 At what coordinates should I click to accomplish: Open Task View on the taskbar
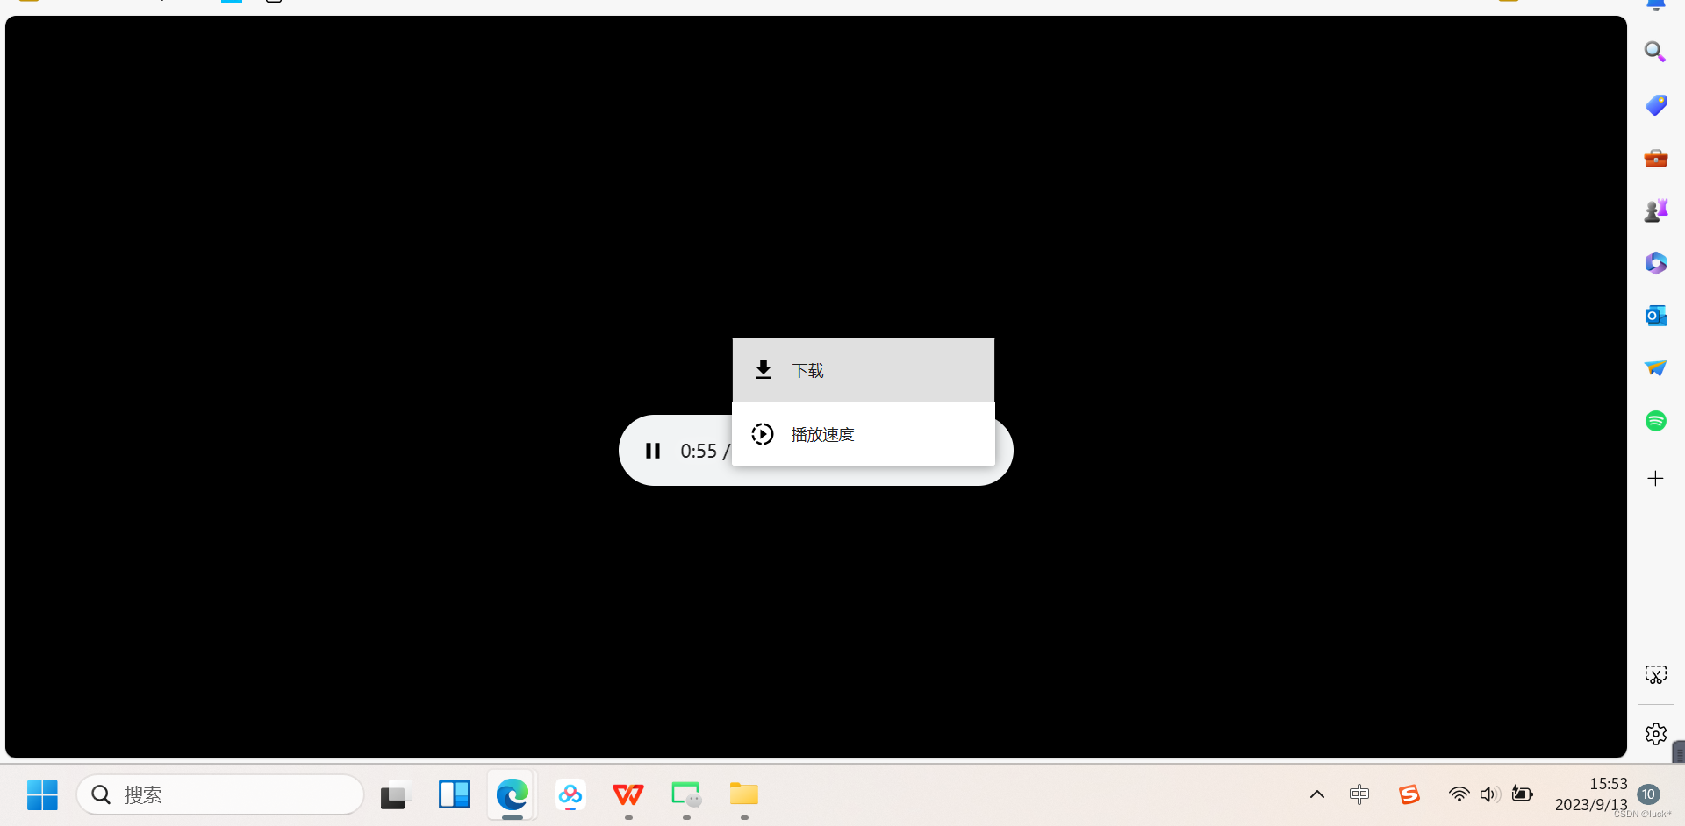pyautogui.click(x=396, y=794)
